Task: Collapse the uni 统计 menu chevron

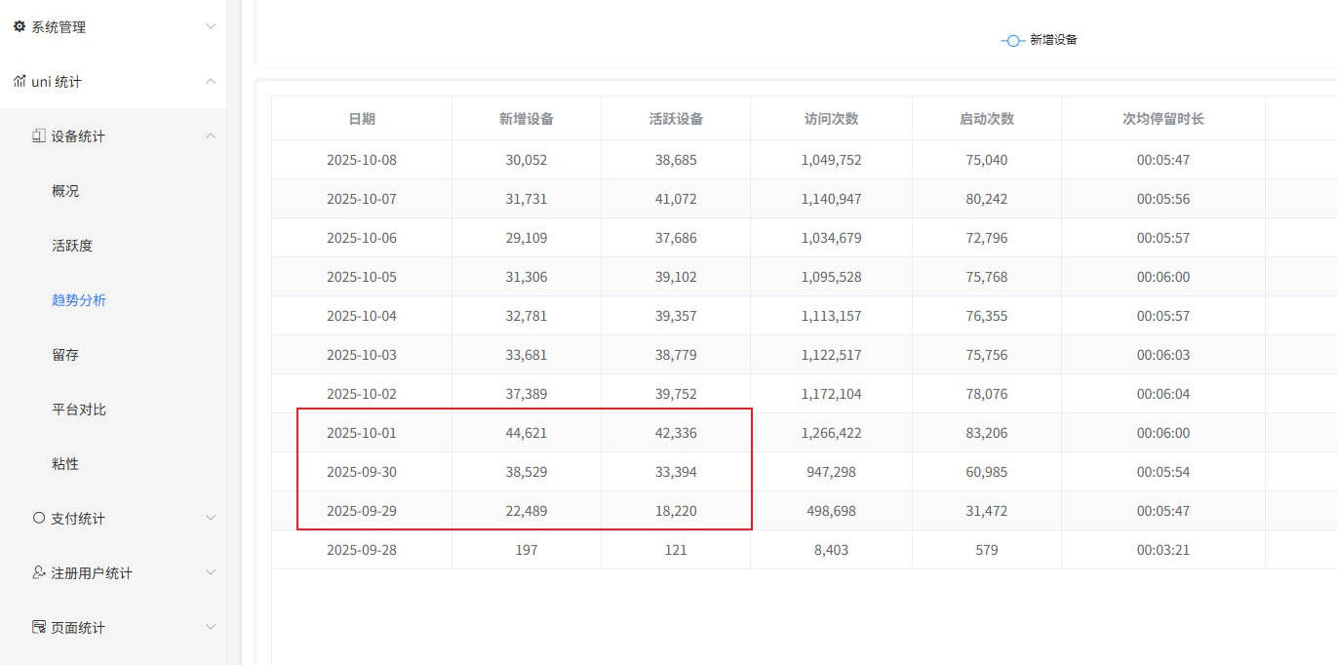Action: [211, 82]
